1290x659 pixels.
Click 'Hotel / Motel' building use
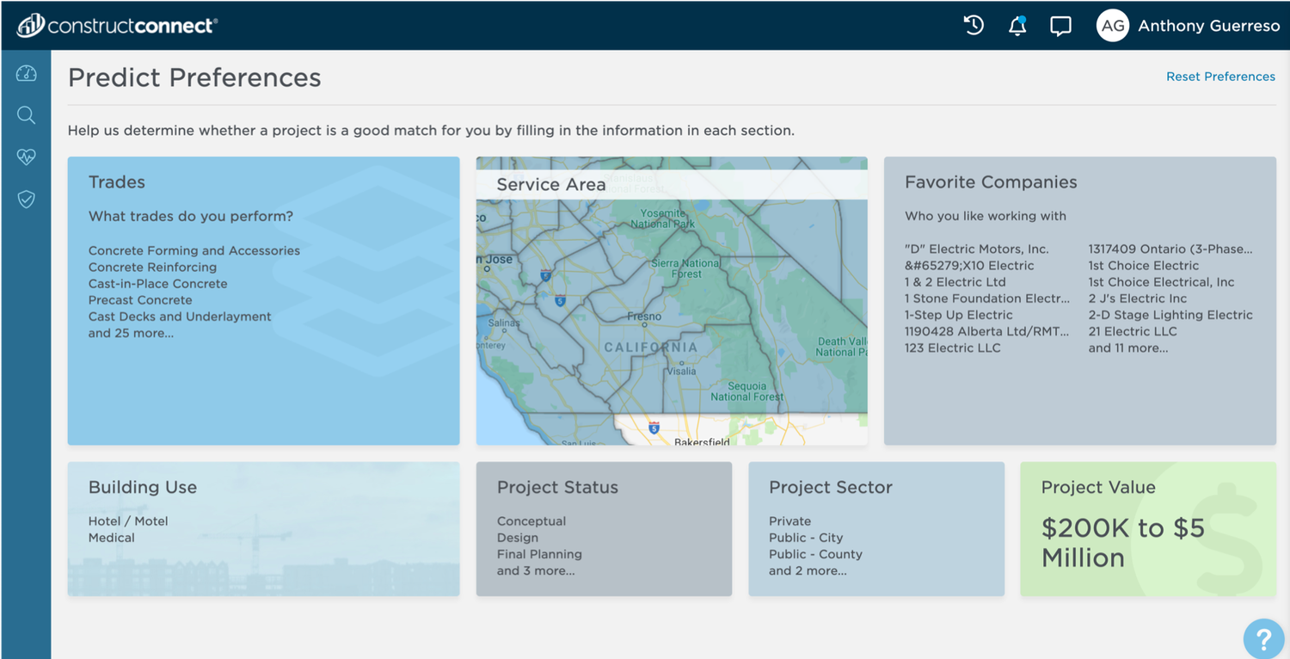[x=128, y=521]
